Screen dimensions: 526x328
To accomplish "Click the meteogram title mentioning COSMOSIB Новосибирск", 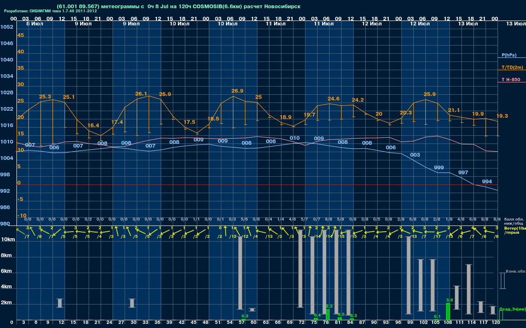I will 178,7.
